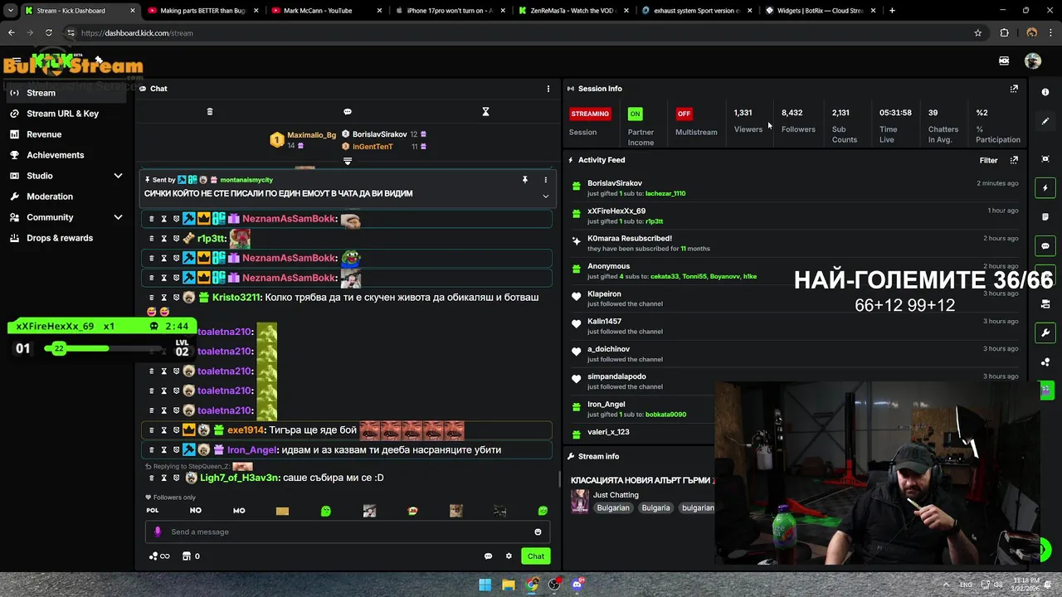This screenshot has width=1062, height=597.
Task: Click the screen capture icon in right toolbar
Action: [x=1045, y=159]
